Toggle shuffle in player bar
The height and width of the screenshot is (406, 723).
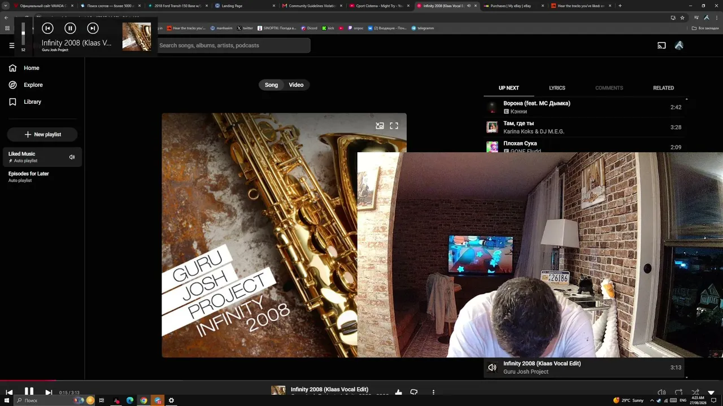tap(695, 392)
